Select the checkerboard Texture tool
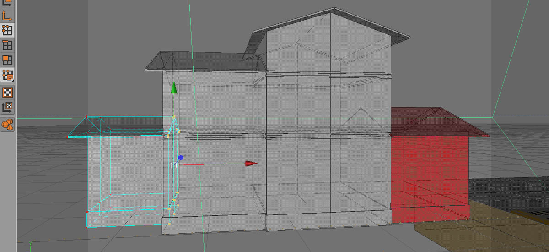The image size is (549, 252). tap(7, 92)
